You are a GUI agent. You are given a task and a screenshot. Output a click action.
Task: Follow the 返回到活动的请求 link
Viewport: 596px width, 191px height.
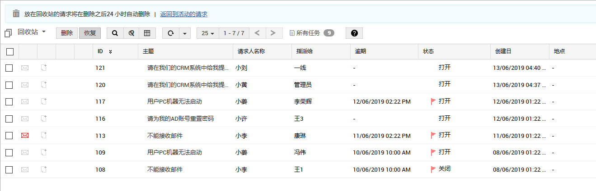[183, 14]
